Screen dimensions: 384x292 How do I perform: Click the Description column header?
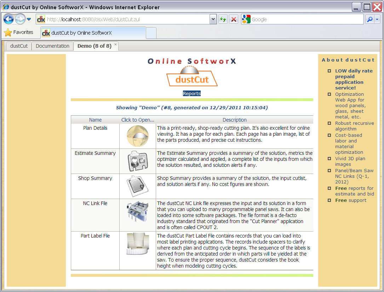pyautogui.click(x=234, y=120)
